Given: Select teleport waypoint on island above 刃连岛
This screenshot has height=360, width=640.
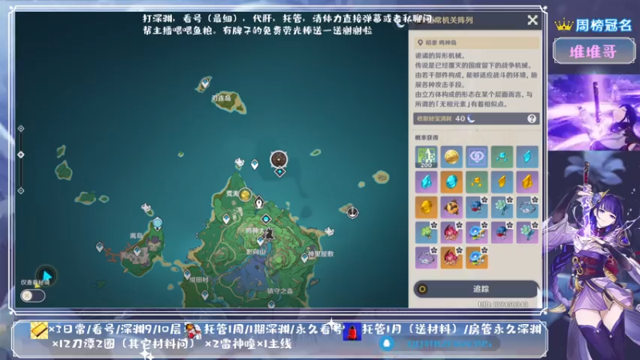Looking at the screenshot, I should click(206, 83).
